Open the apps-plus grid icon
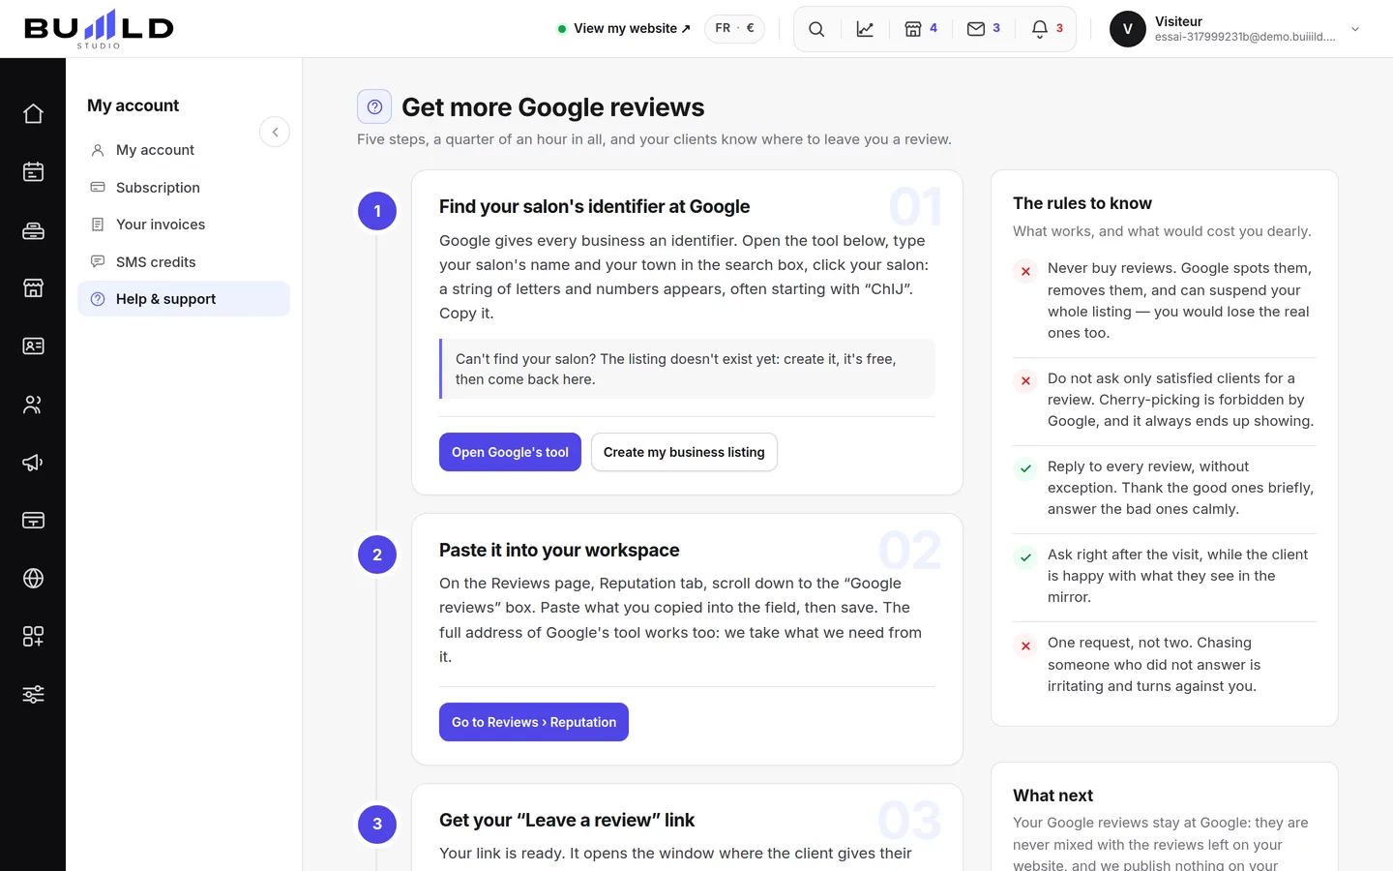The height and width of the screenshot is (871, 1393). [33, 637]
